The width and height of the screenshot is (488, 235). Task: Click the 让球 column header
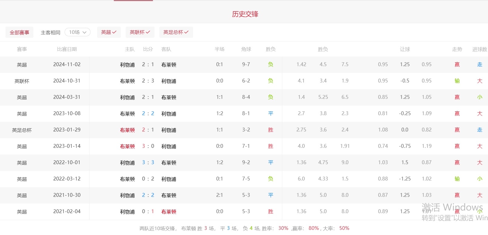coord(405,49)
